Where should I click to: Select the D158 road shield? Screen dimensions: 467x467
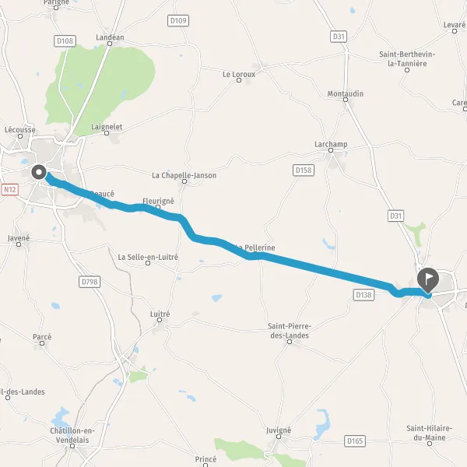304,170
